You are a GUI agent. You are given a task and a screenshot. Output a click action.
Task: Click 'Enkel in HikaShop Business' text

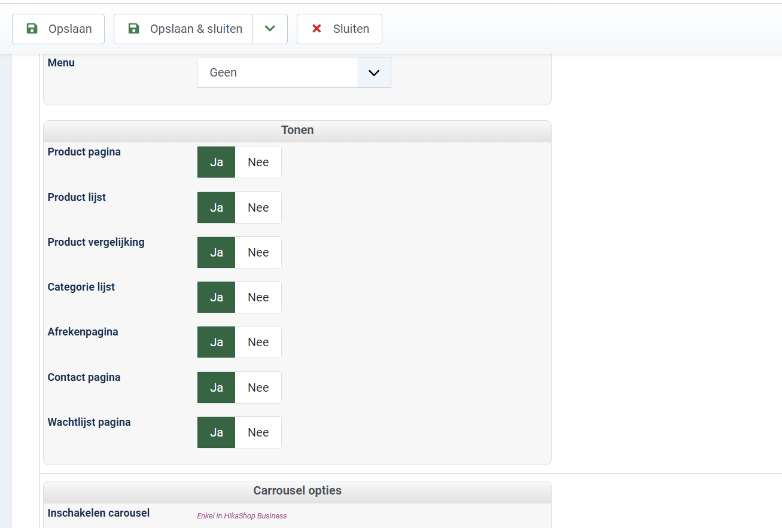click(242, 516)
